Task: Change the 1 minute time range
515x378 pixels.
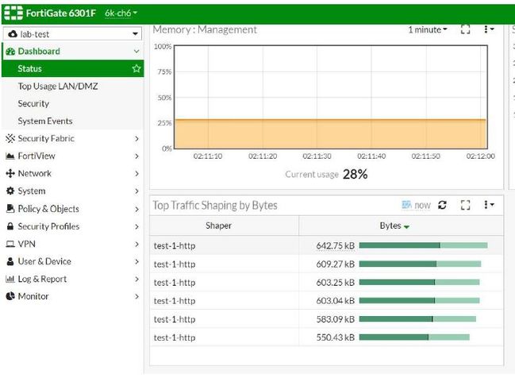Action: click(x=428, y=29)
